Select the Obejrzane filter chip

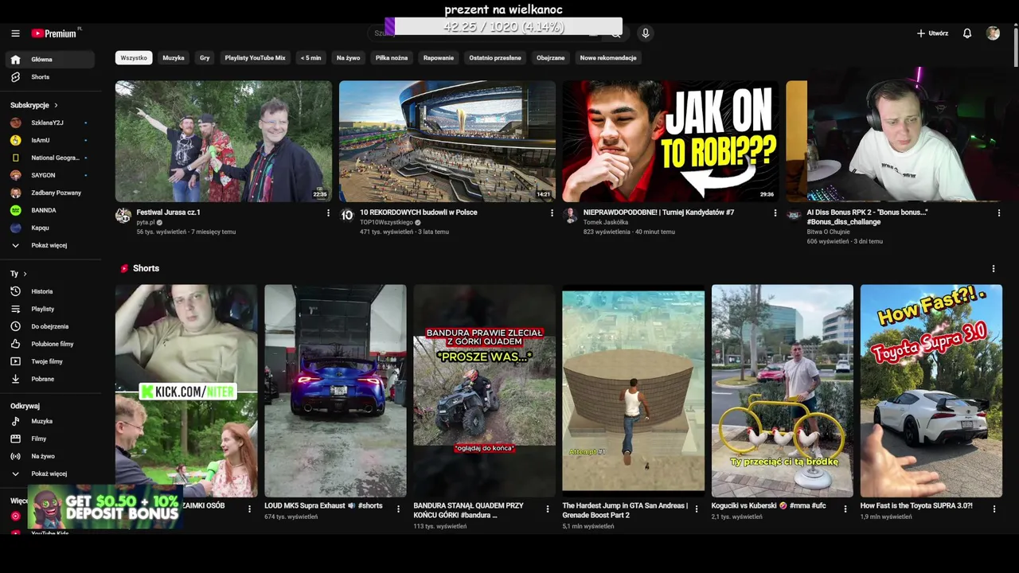click(x=550, y=58)
